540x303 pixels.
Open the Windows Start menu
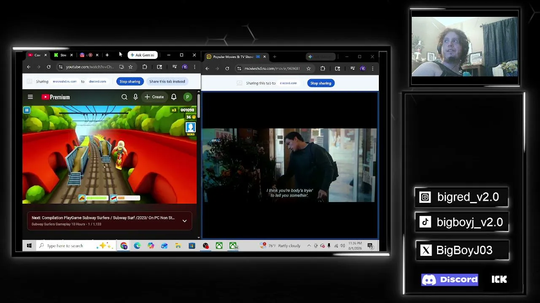29,246
